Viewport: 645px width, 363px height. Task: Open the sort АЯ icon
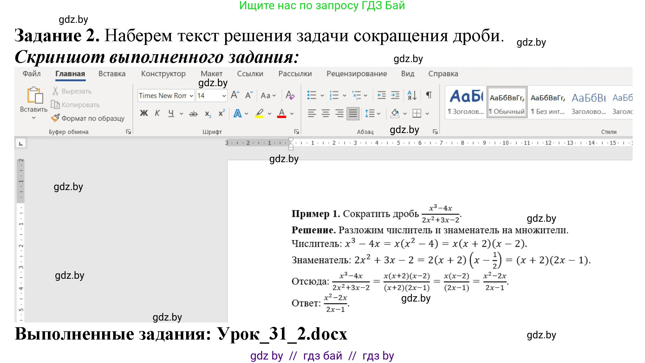411,96
